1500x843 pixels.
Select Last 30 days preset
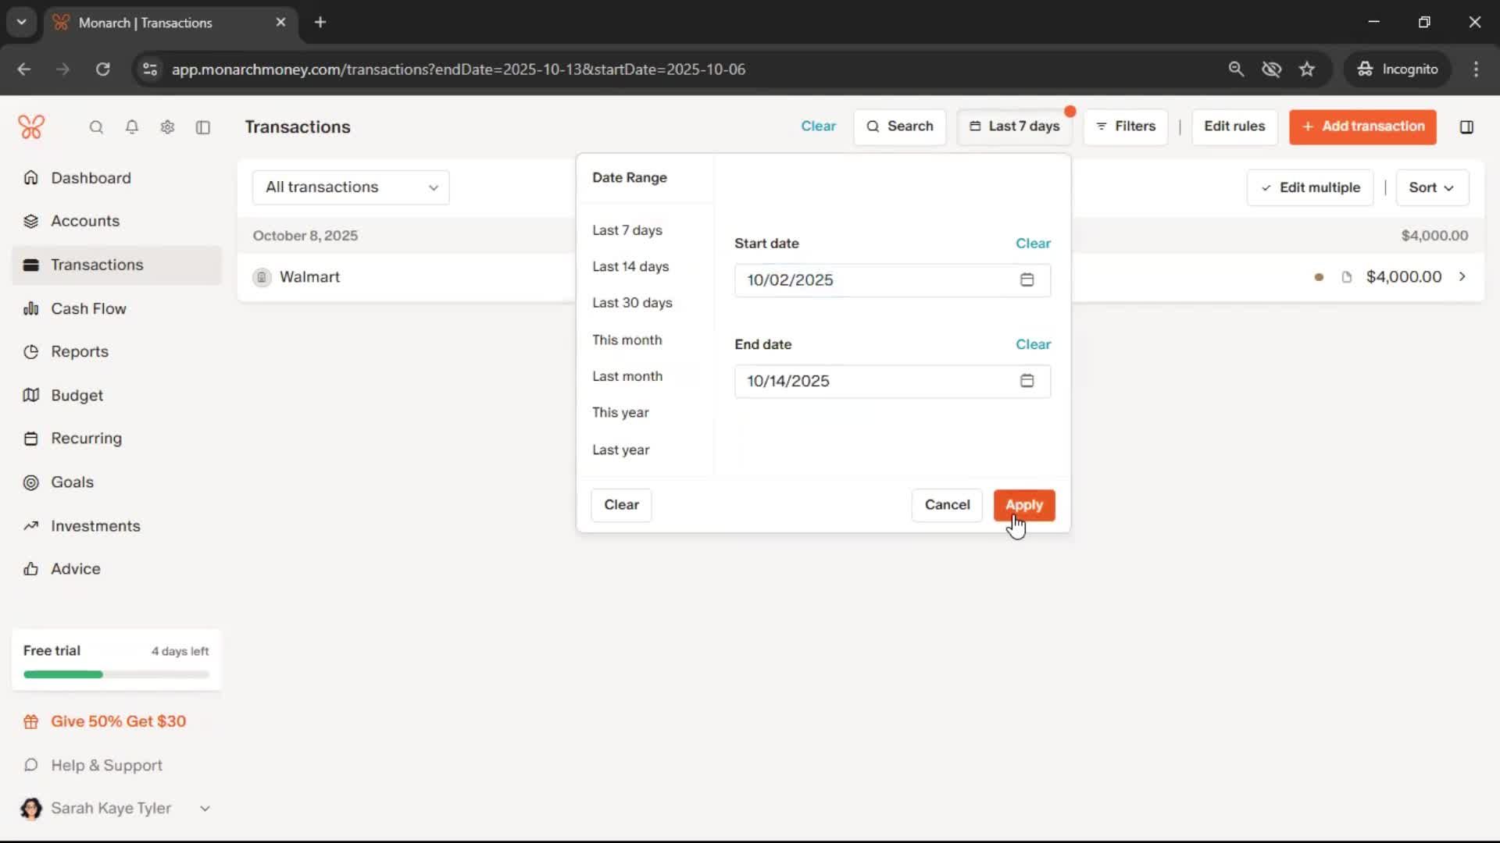coord(632,303)
